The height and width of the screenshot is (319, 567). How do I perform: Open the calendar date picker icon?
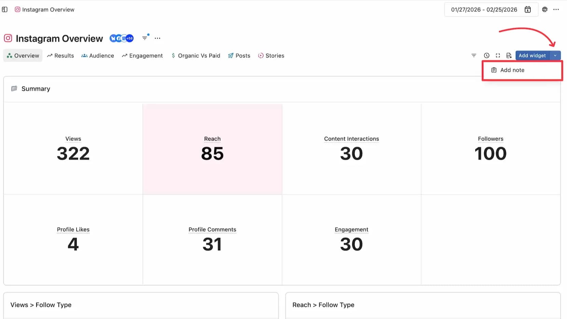[x=527, y=10]
